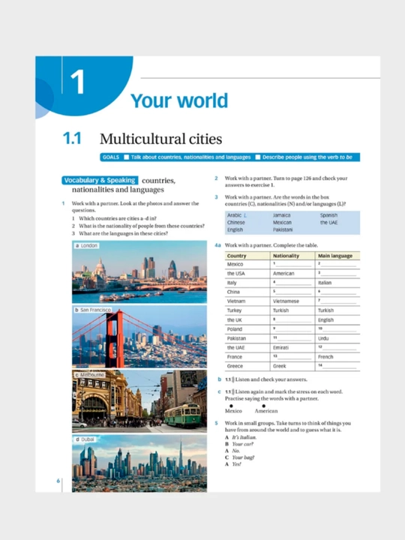The height and width of the screenshot is (540, 405).
Task: Click the blank main language for Greece
Action: pos(337,367)
